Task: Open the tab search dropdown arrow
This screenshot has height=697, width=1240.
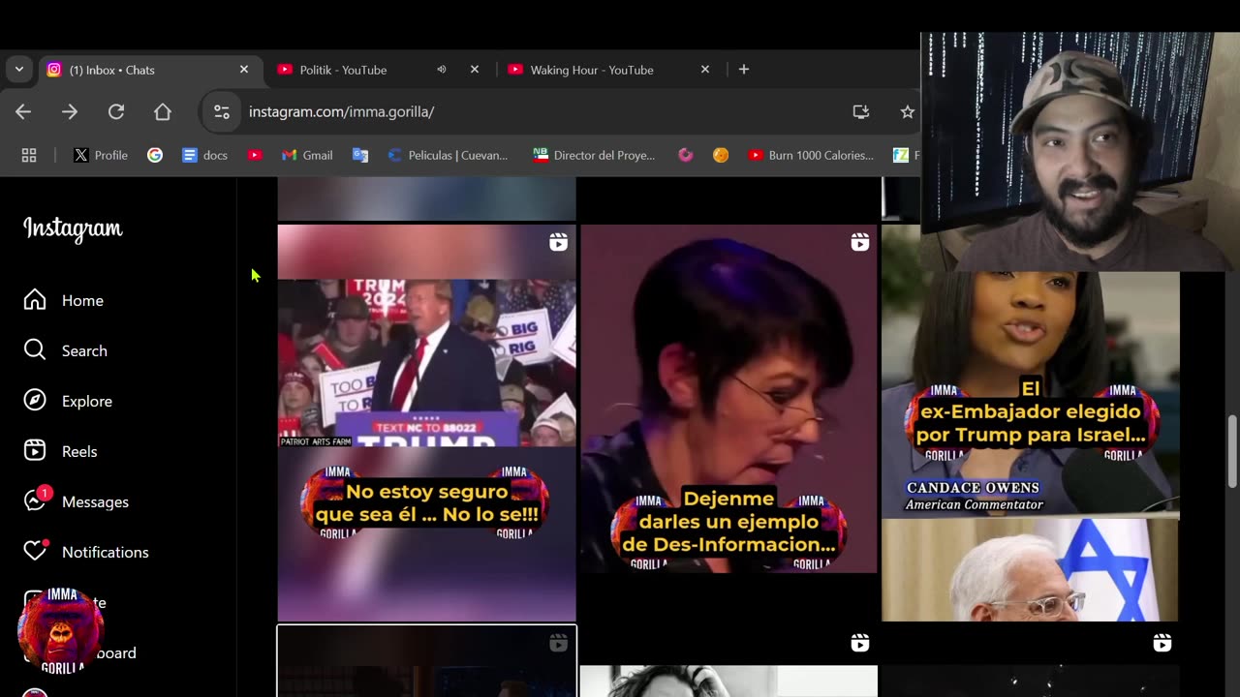Action: point(18,70)
